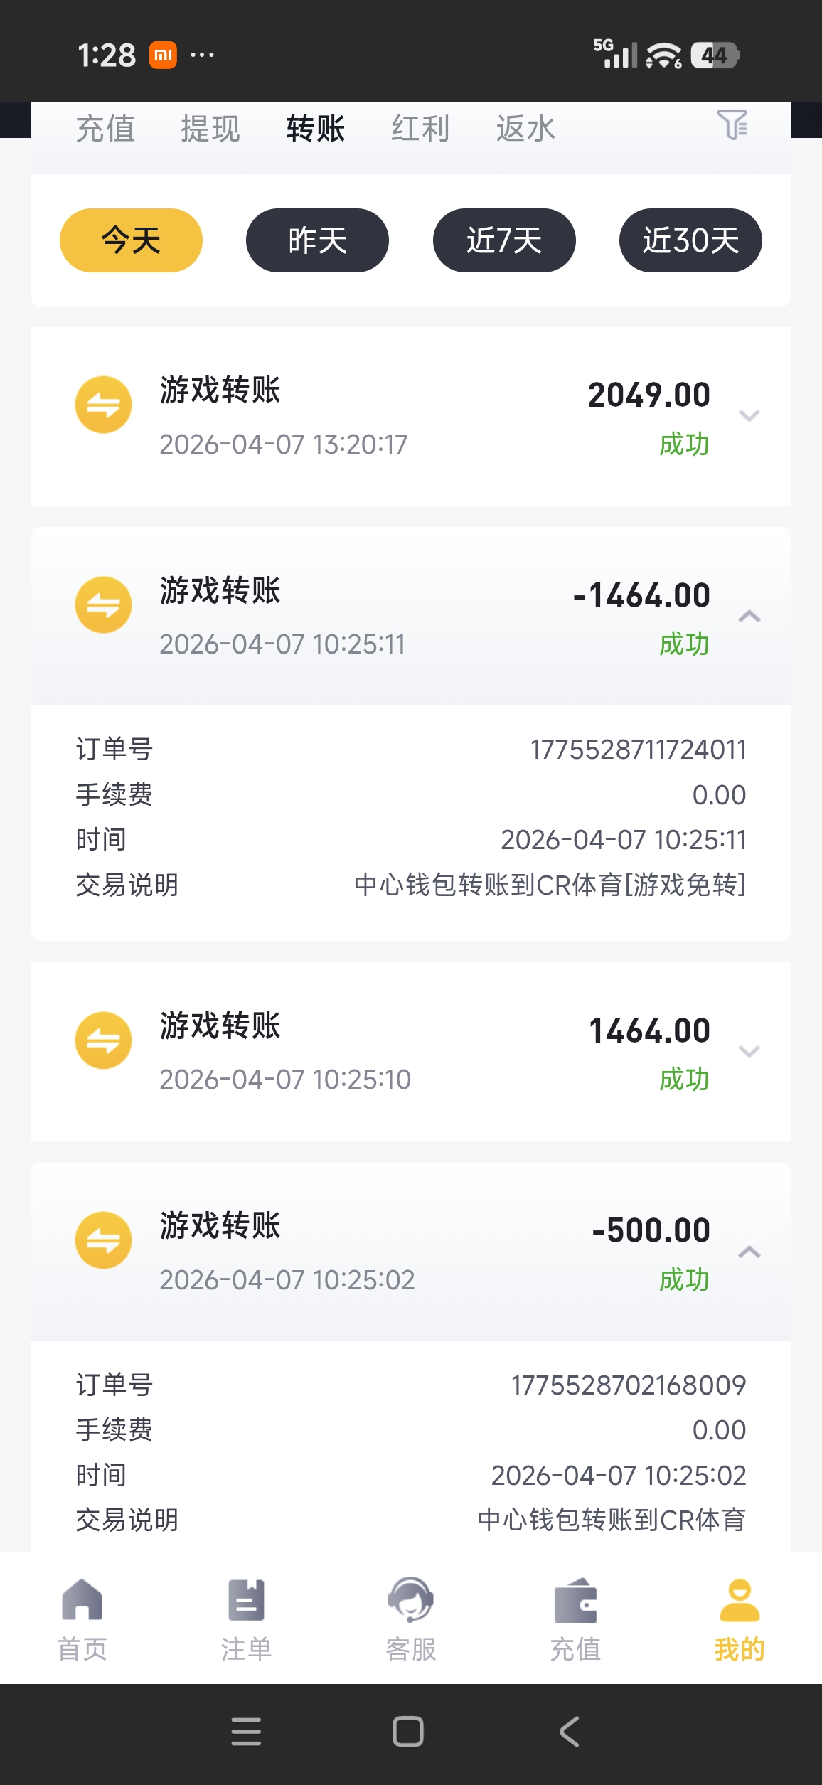Expand the 1464.00 record at 10:25:10

(x=749, y=1051)
